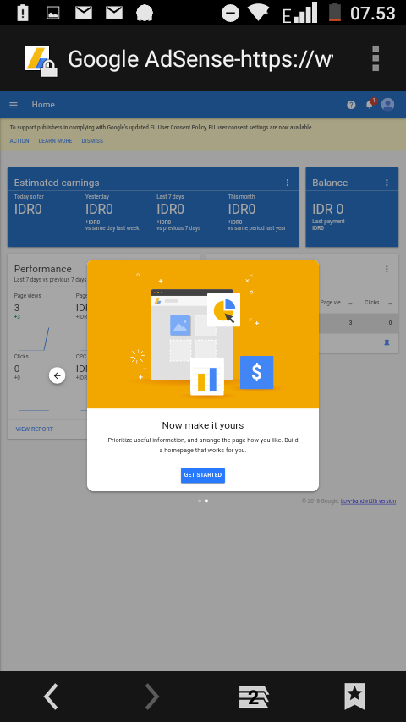Click the 'This month' earnings label
Viewport: 406px width, 722px height.
tap(241, 197)
